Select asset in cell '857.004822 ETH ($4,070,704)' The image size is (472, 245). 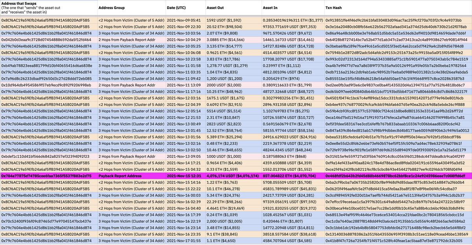coord(293,176)
